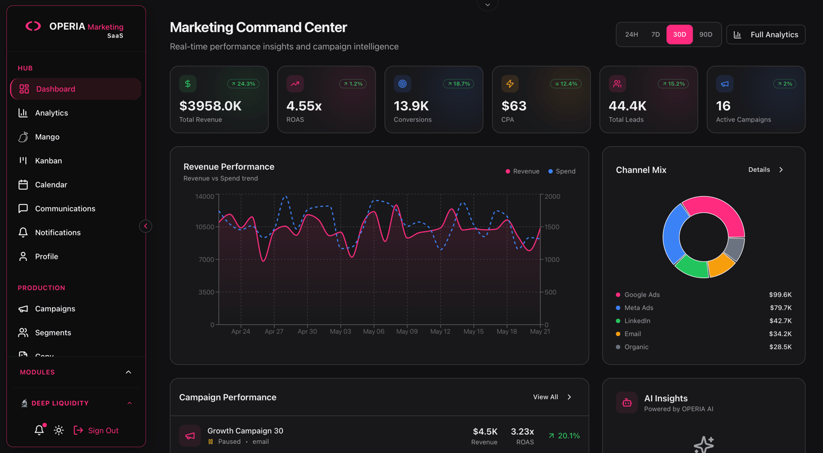This screenshot has width=823, height=453.
Task: Click the AI Insights robot icon
Action: (626, 403)
